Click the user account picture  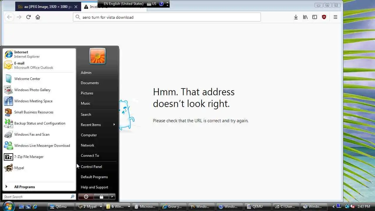point(98,56)
